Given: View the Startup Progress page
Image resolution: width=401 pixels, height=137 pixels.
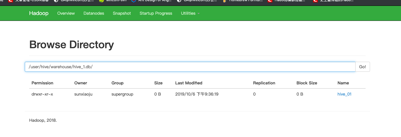Looking at the screenshot, I should (156, 13).
